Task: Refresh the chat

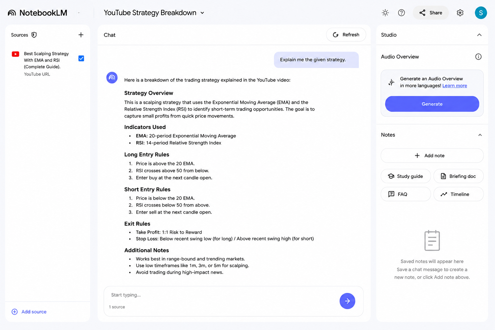Action: (x=346, y=35)
